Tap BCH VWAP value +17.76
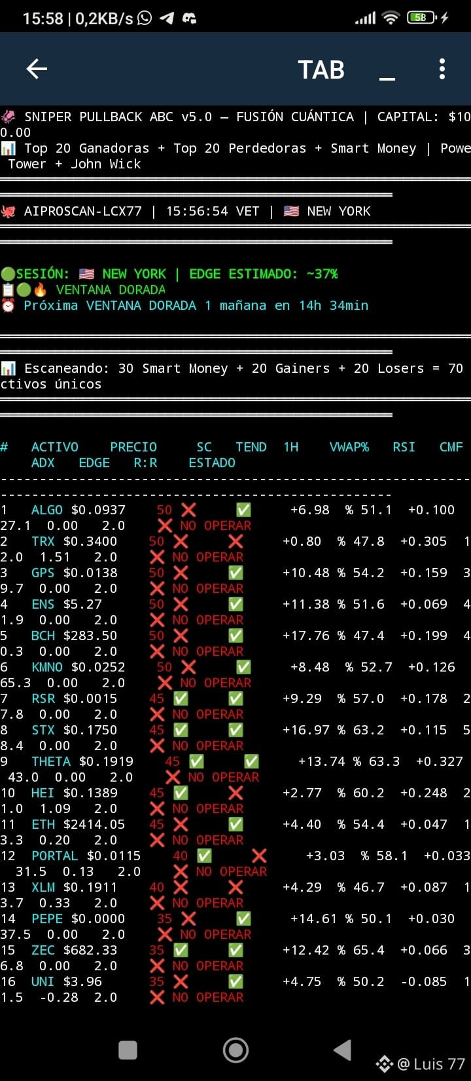Viewport: 471px width, 1081px height. (306, 635)
